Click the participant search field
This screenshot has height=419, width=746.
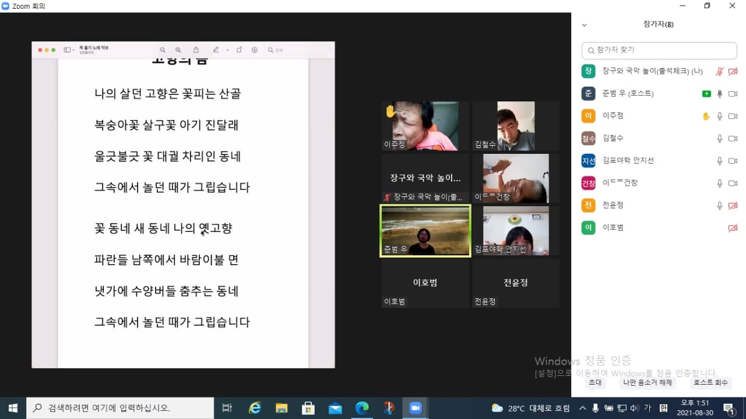659,50
